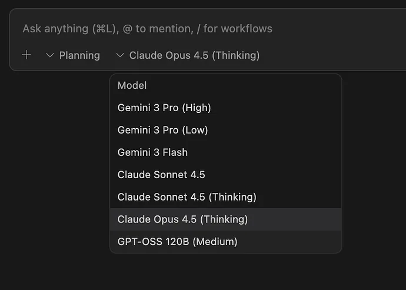The height and width of the screenshot is (290, 406).
Task: Choose GPT-OSS 120B (Medium) from the model menu
Action: coord(177,242)
